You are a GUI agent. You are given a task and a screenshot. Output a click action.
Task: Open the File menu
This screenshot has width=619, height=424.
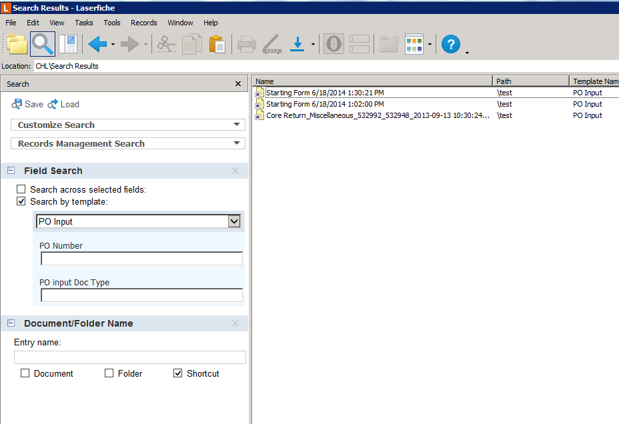11,23
